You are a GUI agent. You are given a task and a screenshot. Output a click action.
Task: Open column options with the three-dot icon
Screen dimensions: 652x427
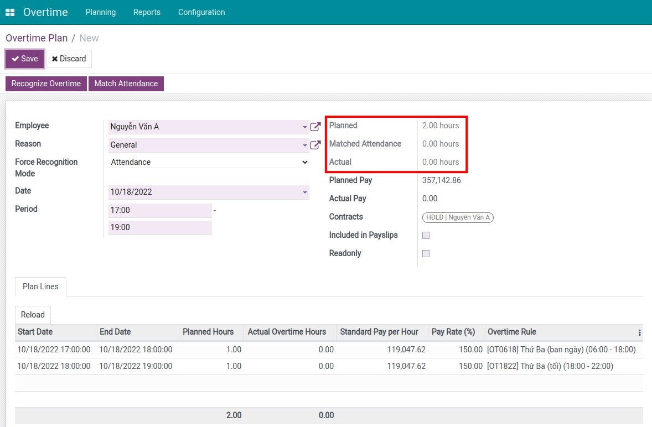(x=640, y=332)
